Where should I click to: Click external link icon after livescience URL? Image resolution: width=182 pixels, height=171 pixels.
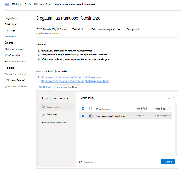(110, 81)
